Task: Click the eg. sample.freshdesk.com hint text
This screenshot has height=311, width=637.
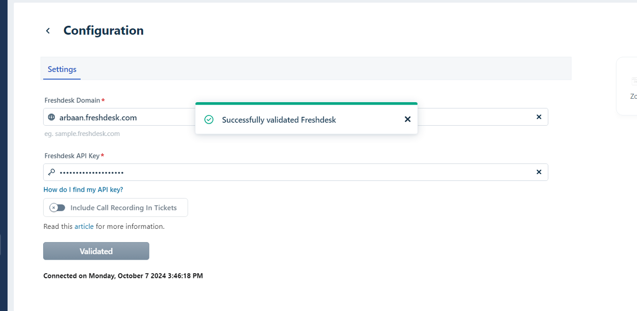Action: coord(82,133)
